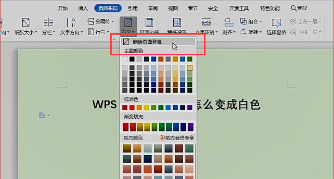Screen dimensions: 334x179
Task: Click the 稻壳会员专享 flame badge icon
Action: 162,138
